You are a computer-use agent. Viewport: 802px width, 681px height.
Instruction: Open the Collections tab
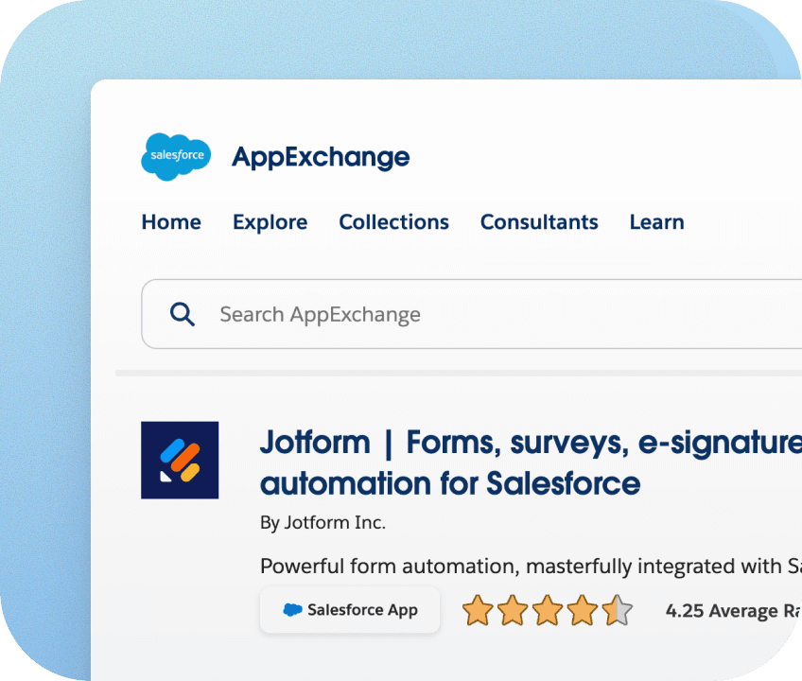point(393,221)
